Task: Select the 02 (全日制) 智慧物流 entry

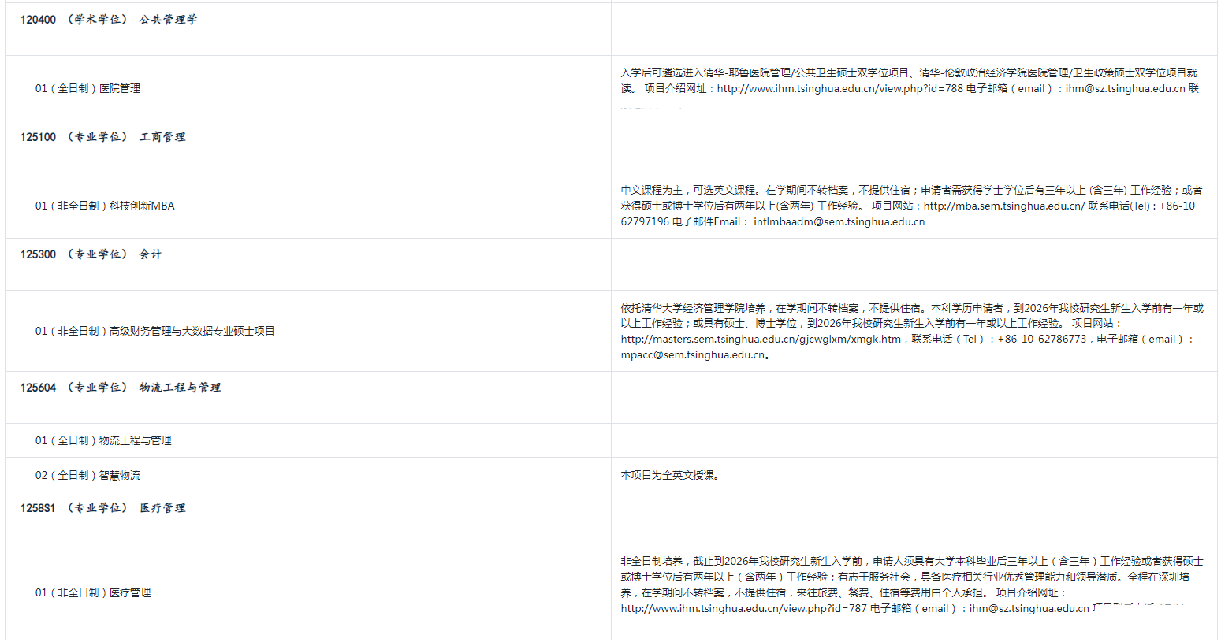Action: point(87,475)
